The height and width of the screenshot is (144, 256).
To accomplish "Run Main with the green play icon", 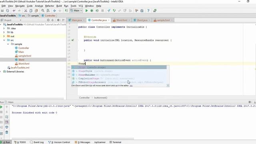I will coord(86,11).
